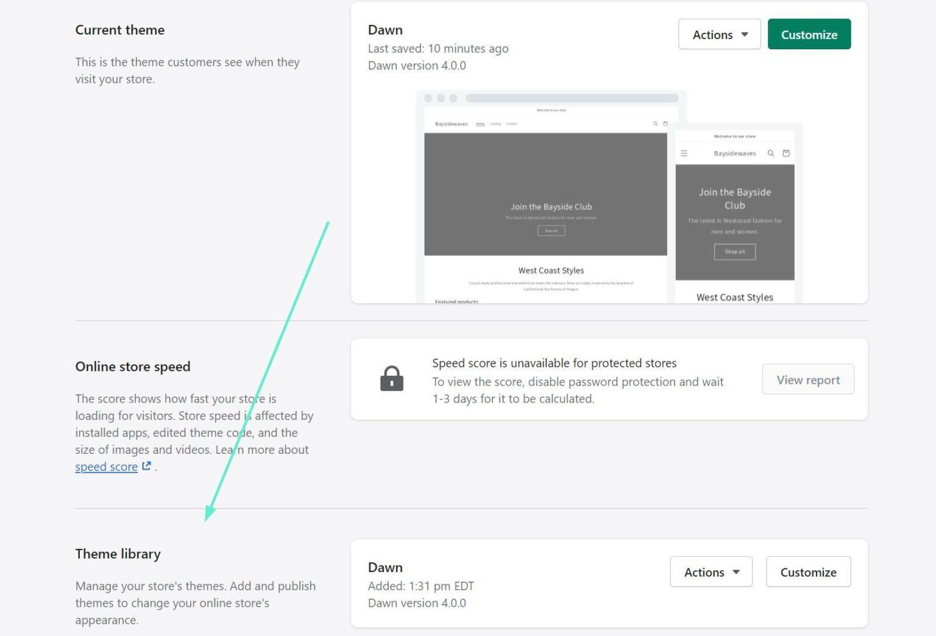The width and height of the screenshot is (936, 636).
Task: Click Shop all in the desktop preview
Action: 550,230
